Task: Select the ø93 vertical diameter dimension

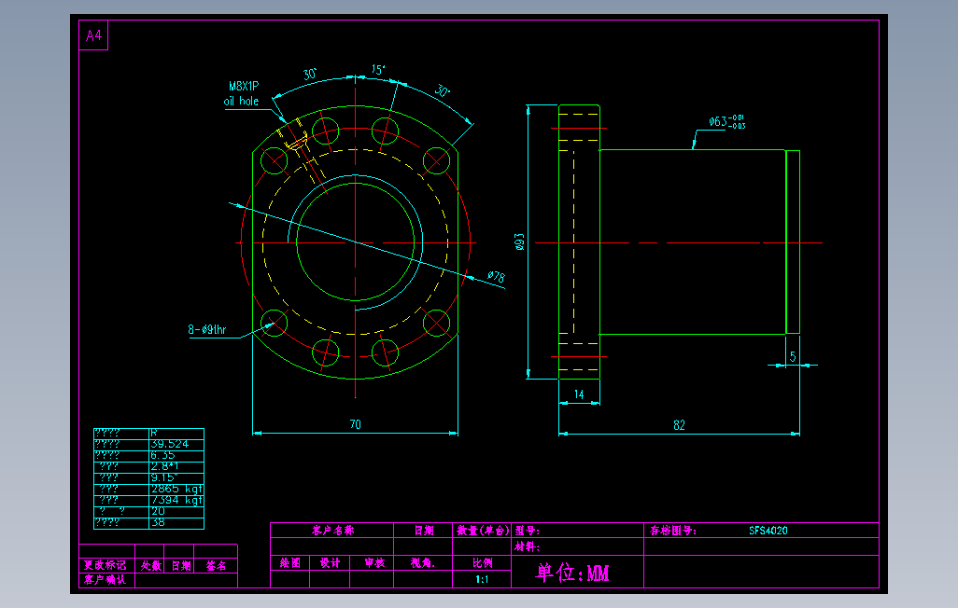Action: (x=519, y=242)
